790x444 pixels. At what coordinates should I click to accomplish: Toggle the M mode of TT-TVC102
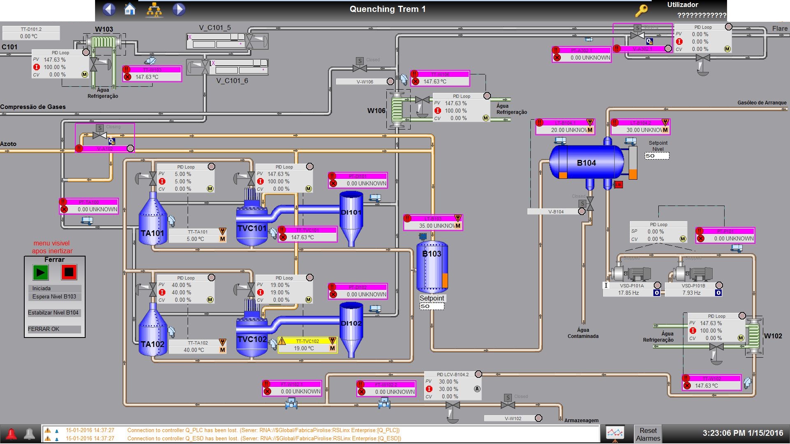coord(332,349)
